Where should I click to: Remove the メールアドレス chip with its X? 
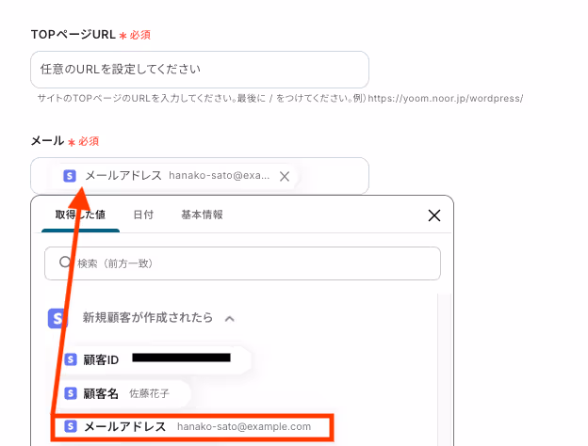(x=285, y=176)
